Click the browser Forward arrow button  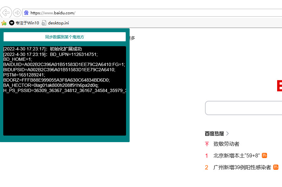tap(17, 13)
